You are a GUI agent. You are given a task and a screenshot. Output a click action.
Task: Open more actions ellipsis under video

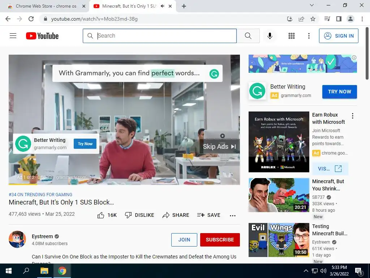[x=233, y=216]
